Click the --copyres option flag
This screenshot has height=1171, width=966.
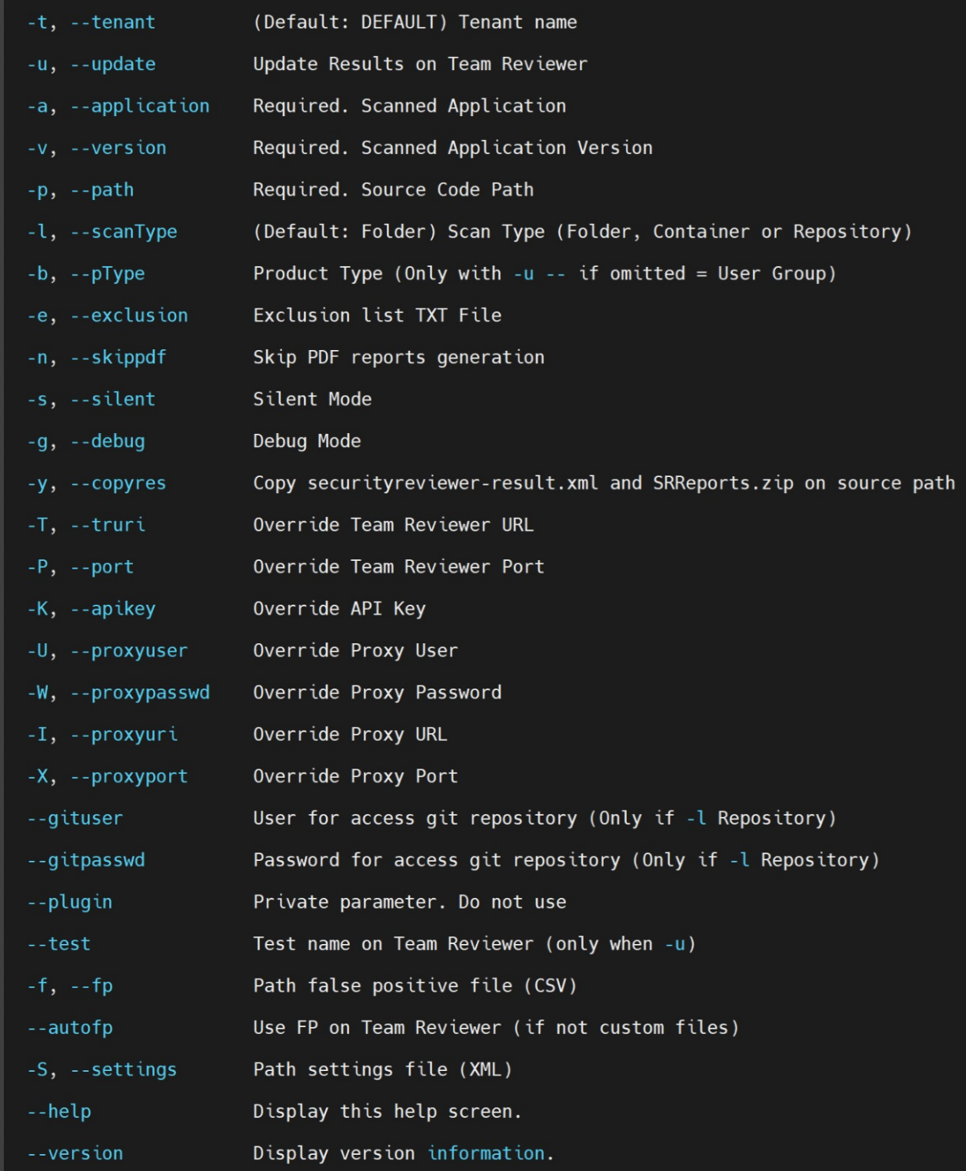118,483
